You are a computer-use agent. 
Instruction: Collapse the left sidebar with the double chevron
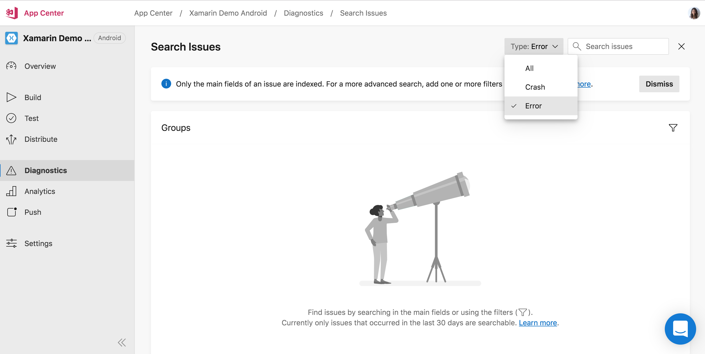coord(121,342)
